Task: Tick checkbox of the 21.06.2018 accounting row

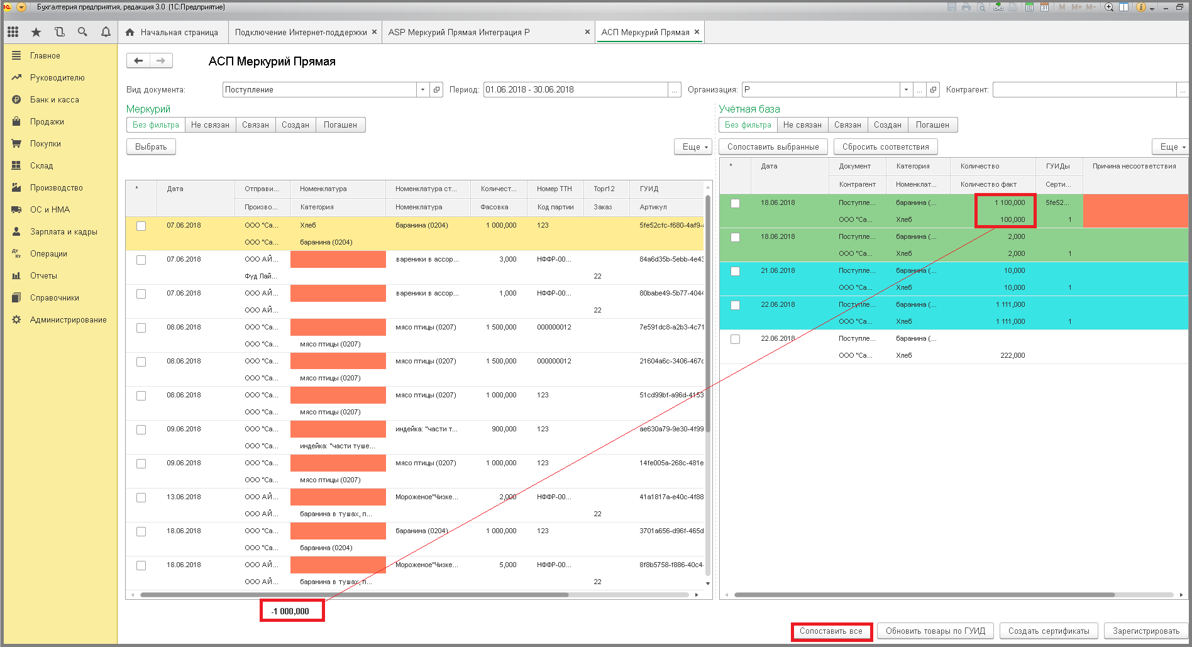Action: [735, 271]
